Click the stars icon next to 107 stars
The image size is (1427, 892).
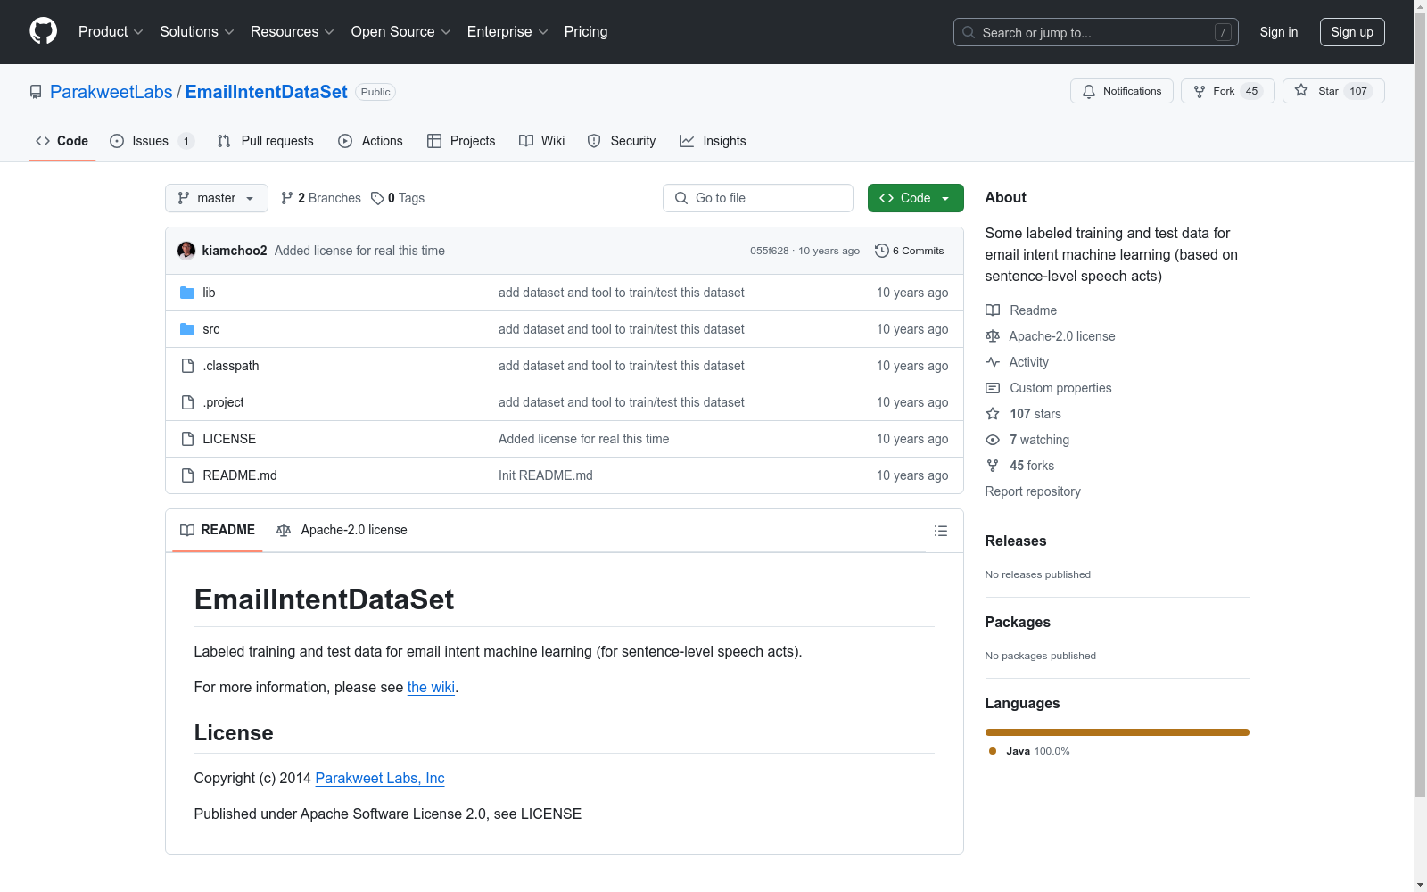point(993,414)
